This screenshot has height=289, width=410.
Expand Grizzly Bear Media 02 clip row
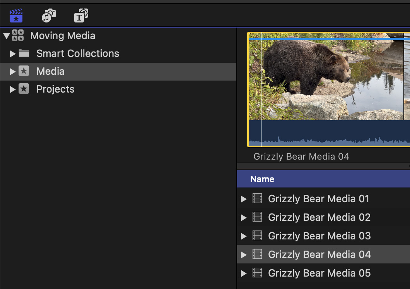coord(244,218)
